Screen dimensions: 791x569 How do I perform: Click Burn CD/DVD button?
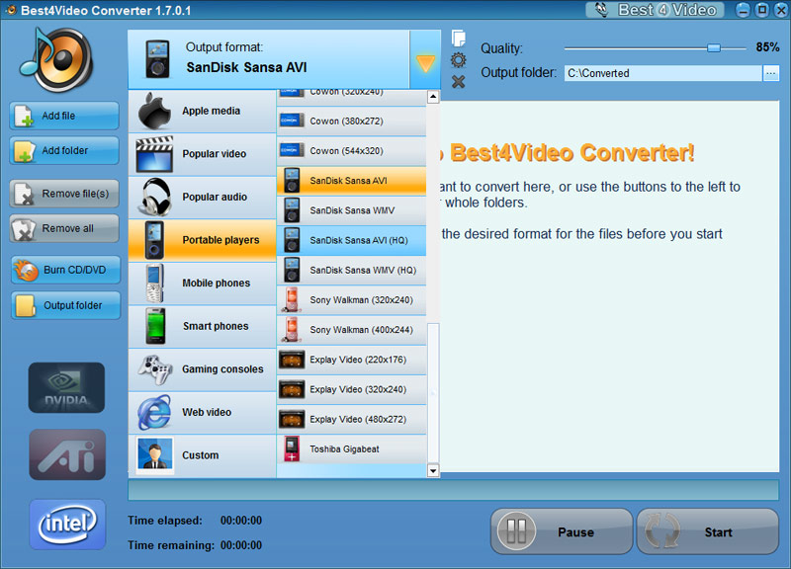tap(65, 270)
